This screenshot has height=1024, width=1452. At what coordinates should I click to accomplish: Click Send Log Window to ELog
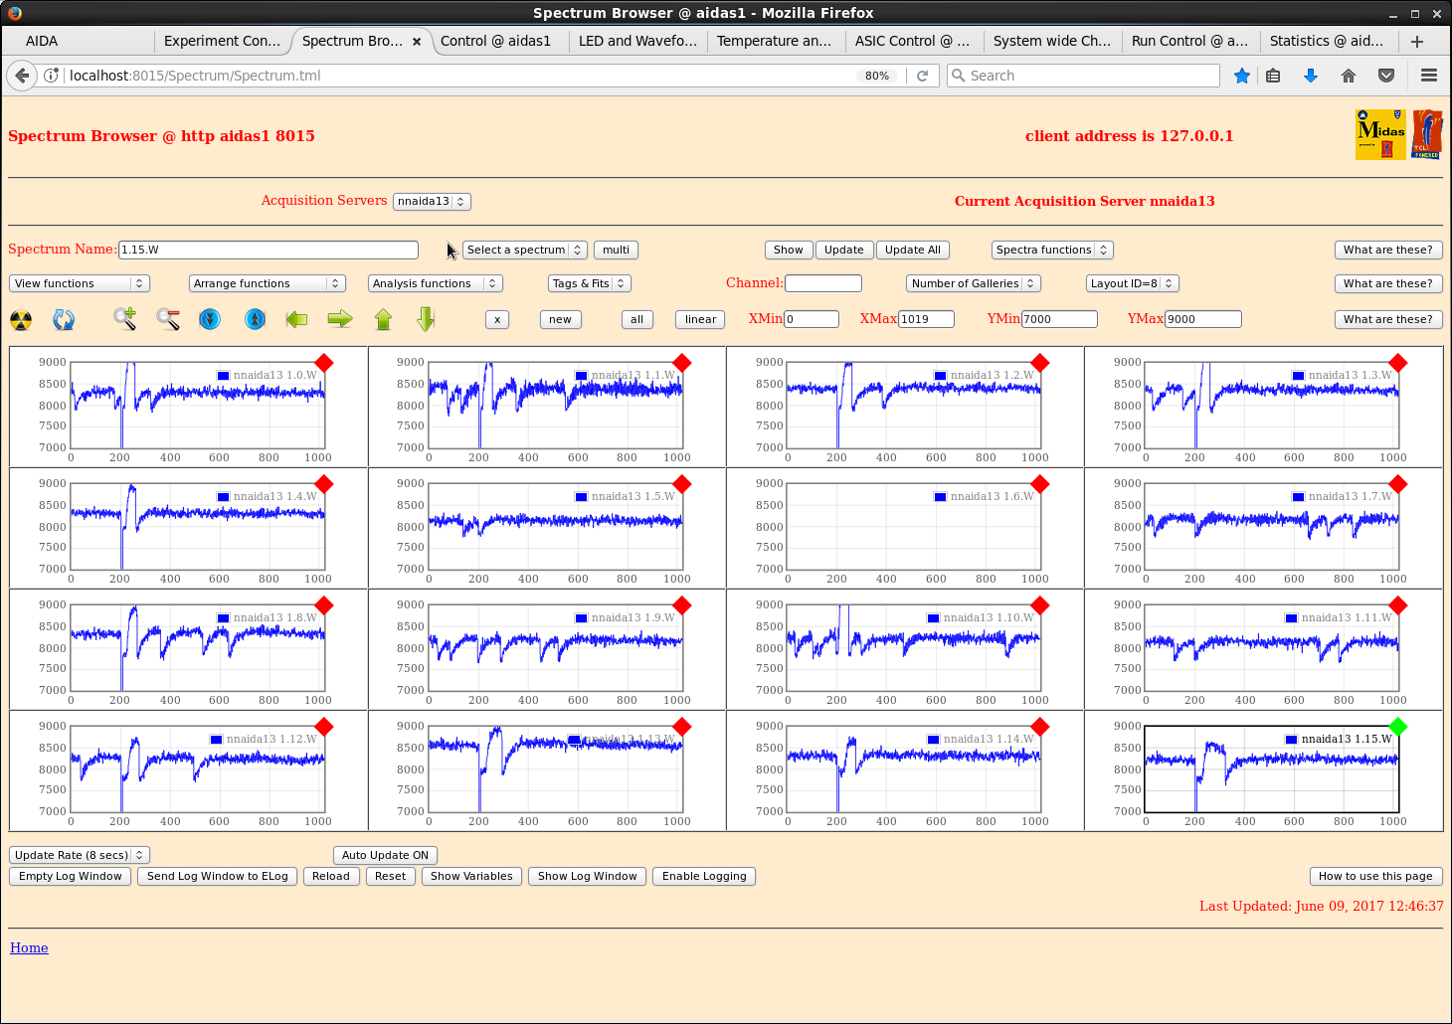[x=218, y=876]
